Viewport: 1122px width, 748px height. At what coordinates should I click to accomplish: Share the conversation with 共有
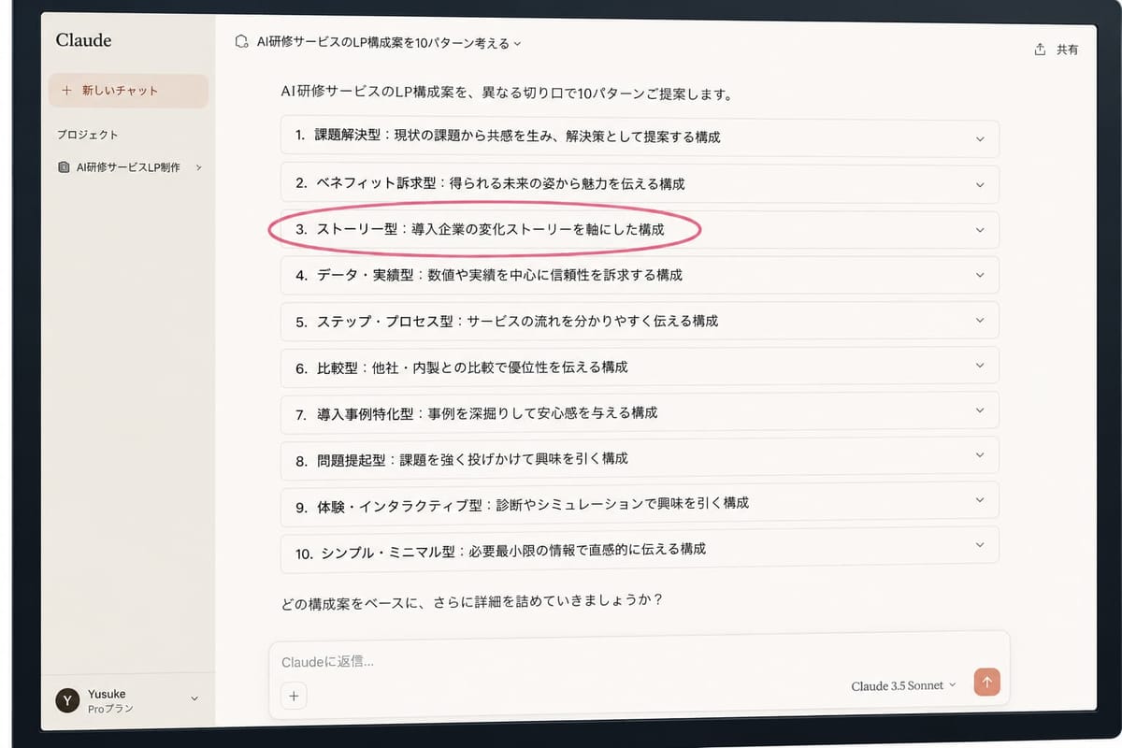(1057, 50)
